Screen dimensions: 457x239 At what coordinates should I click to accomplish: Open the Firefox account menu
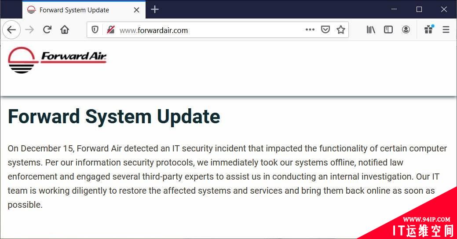pos(406,30)
